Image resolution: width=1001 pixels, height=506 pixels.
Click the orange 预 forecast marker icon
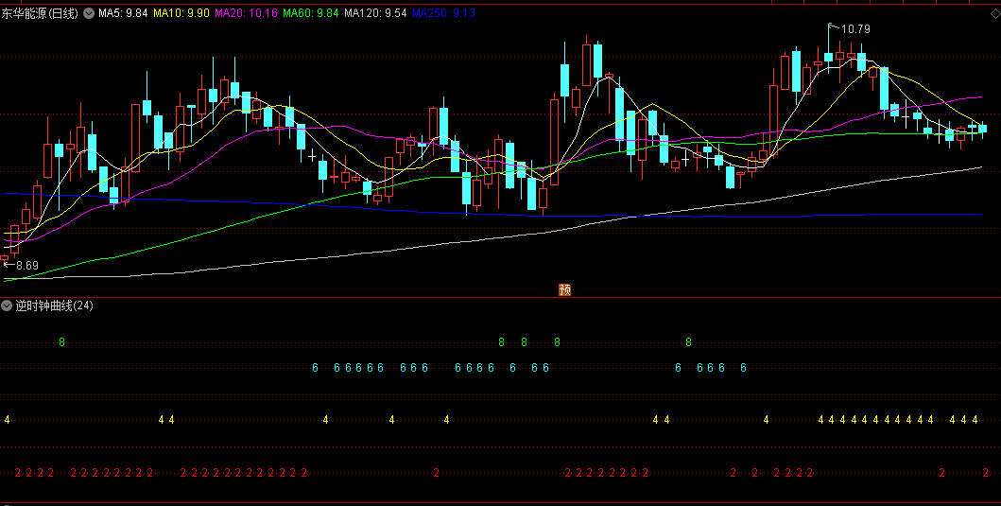[565, 289]
